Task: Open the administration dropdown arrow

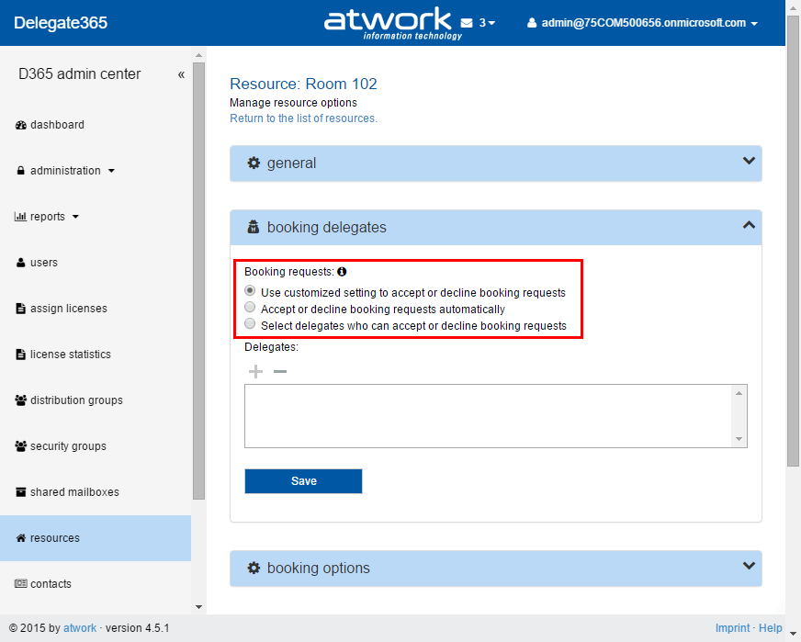Action: tap(111, 171)
